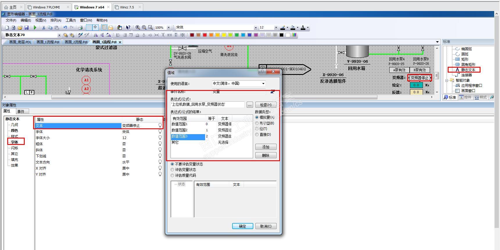This screenshot has width=500, height=250.
Task: Zoom in with the magnifier plus icon
Action: (138, 28)
